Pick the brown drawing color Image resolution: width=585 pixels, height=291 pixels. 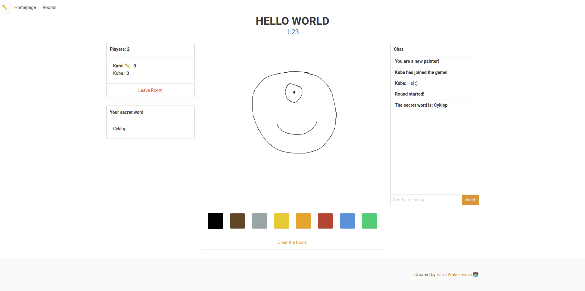[x=237, y=221]
